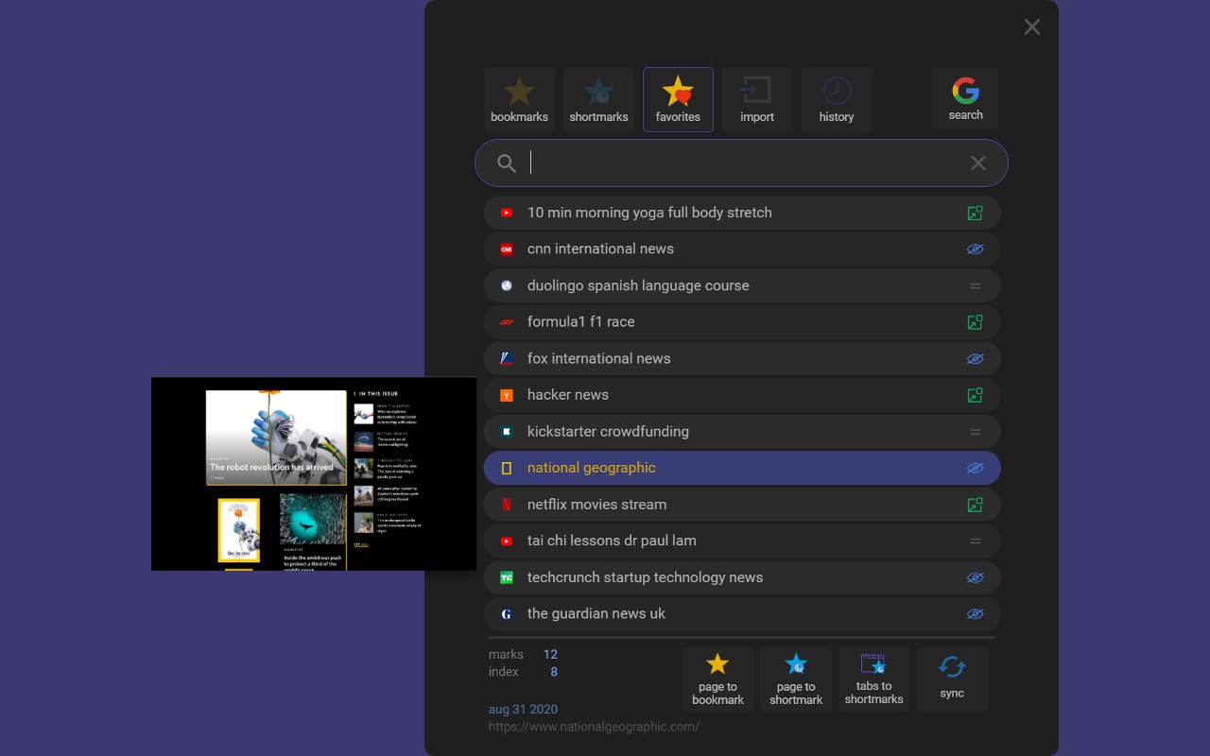Screen dimensions: 1210x756
Task: Switch to the shortmarks tab
Action: (598, 99)
